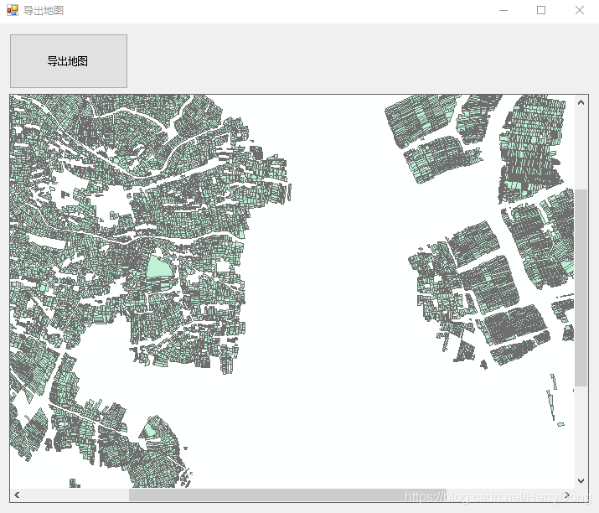Select the large solid green parcel on map
Viewport: 599px width, 513px height.
click(157, 267)
